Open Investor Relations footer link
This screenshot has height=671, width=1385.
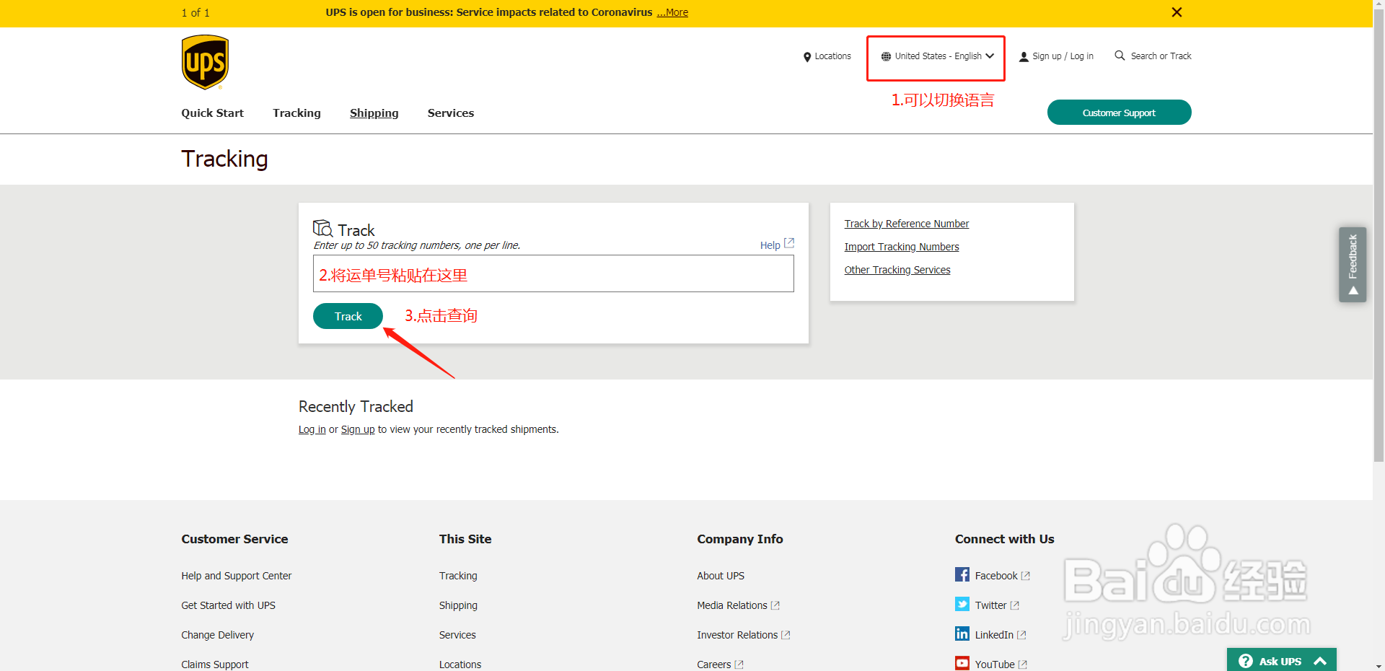[737, 635]
